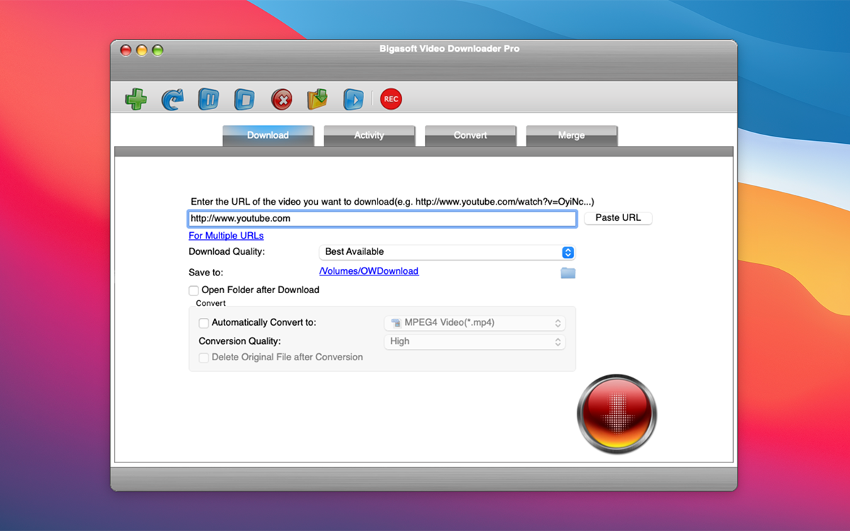
Task: Stop download with the square stop icon
Action: tap(244, 99)
